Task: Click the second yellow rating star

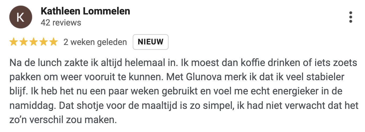Action: tap(23, 42)
